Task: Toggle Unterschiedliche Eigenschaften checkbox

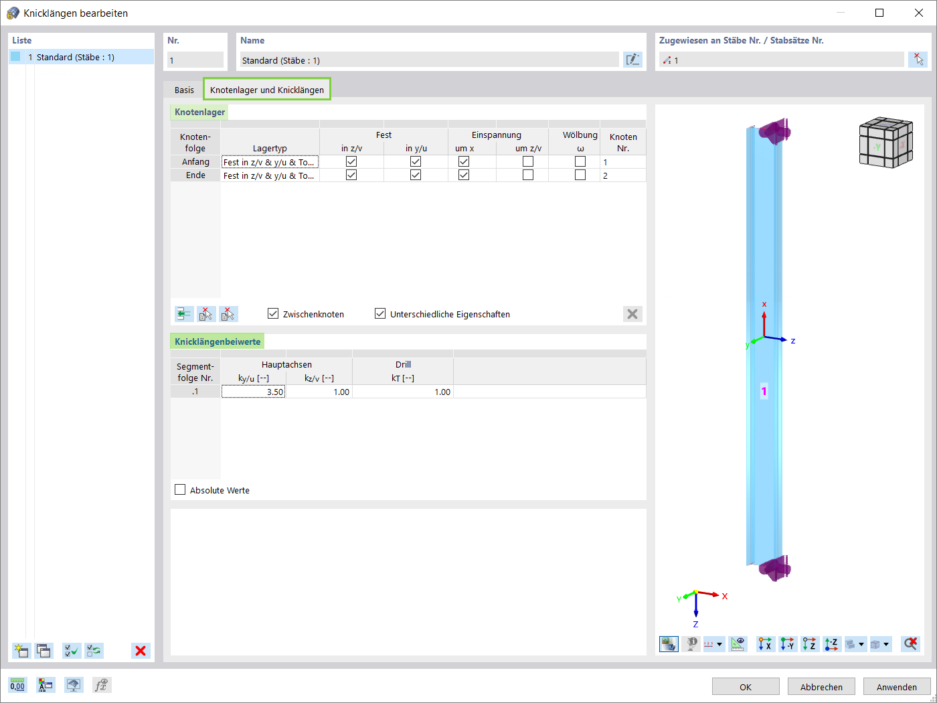Action: point(380,313)
